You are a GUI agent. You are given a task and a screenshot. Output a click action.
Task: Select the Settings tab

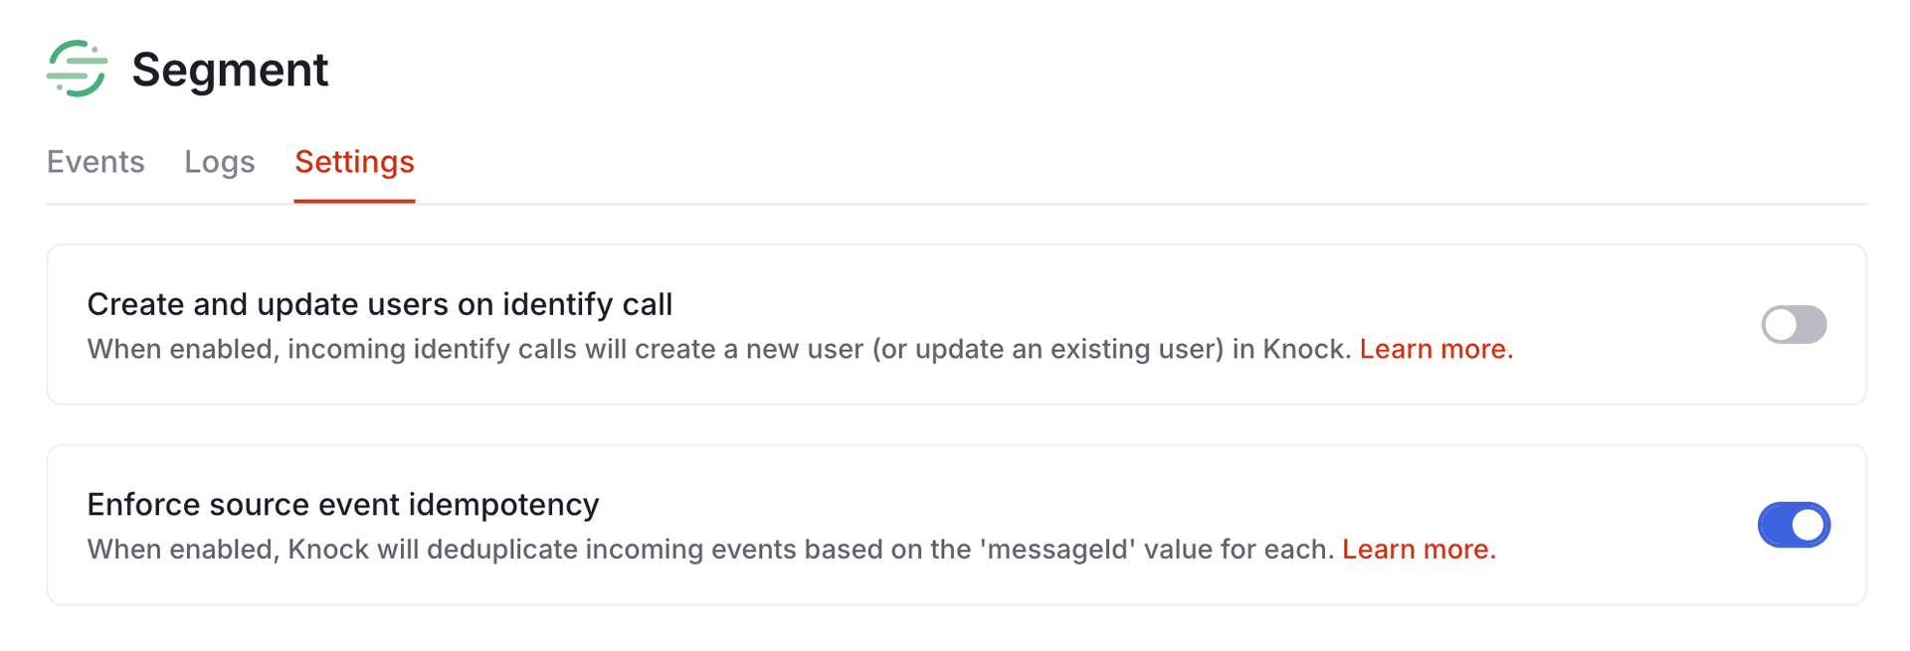[x=354, y=161]
